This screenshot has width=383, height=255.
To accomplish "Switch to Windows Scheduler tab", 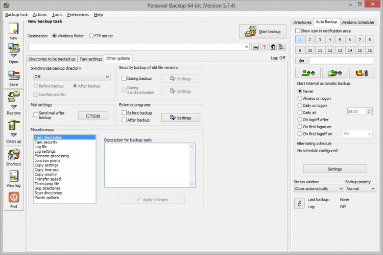I will (x=358, y=22).
